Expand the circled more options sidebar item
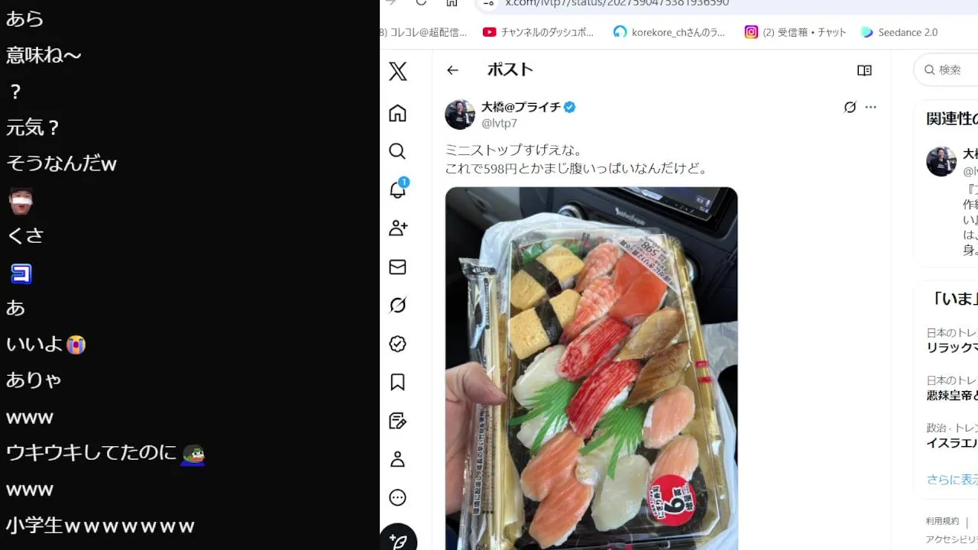Viewport: 978px width, 550px height. [x=397, y=498]
